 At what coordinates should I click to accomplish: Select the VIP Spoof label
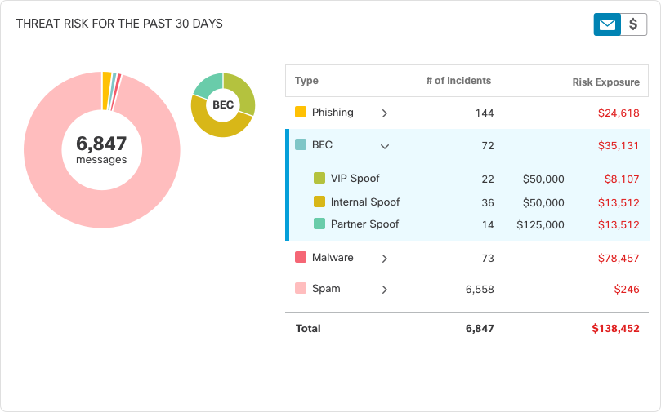click(x=355, y=179)
